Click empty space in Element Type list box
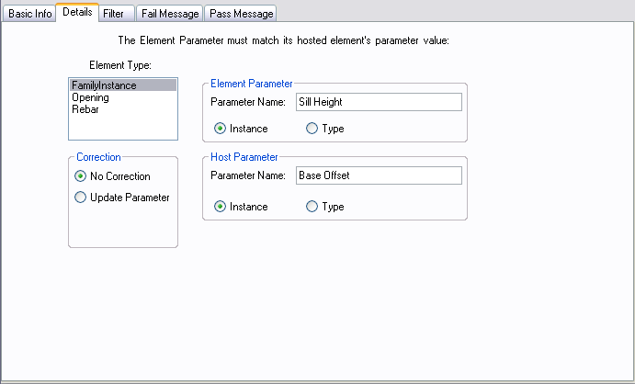The width and height of the screenshot is (635, 384). coord(122,127)
